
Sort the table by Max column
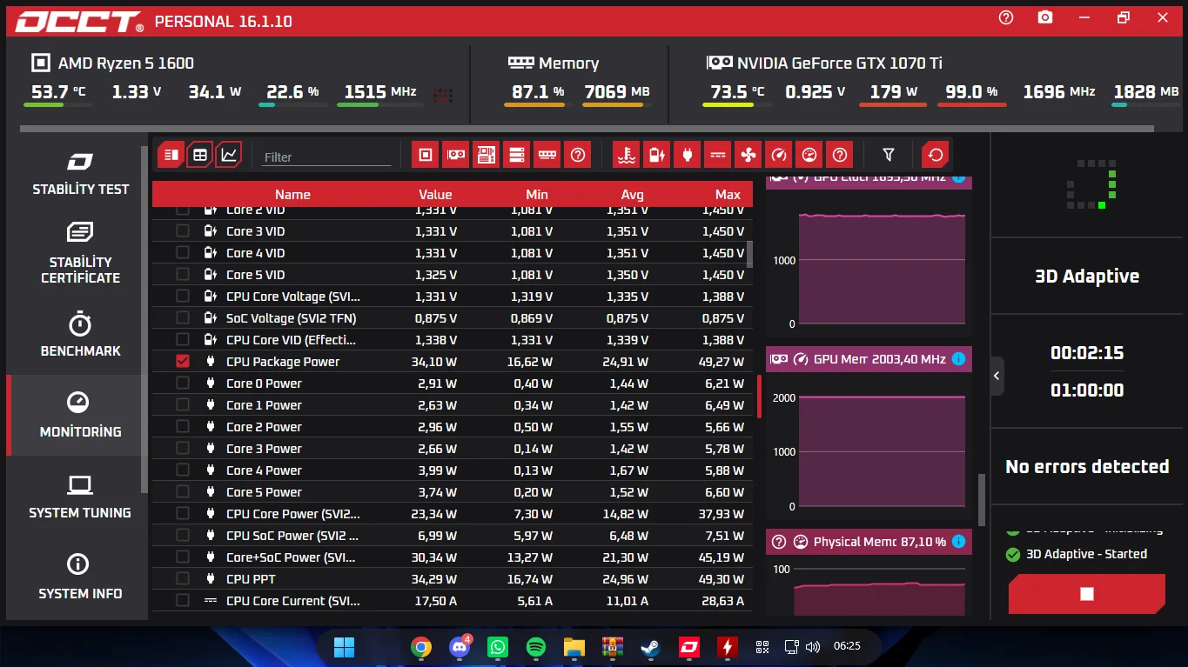728,194
